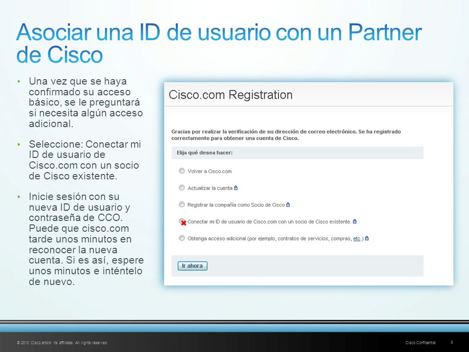469x352 pixels.
Task: Select 'Conectar mi ID de usuario' radio button
Action: pos(182,221)
